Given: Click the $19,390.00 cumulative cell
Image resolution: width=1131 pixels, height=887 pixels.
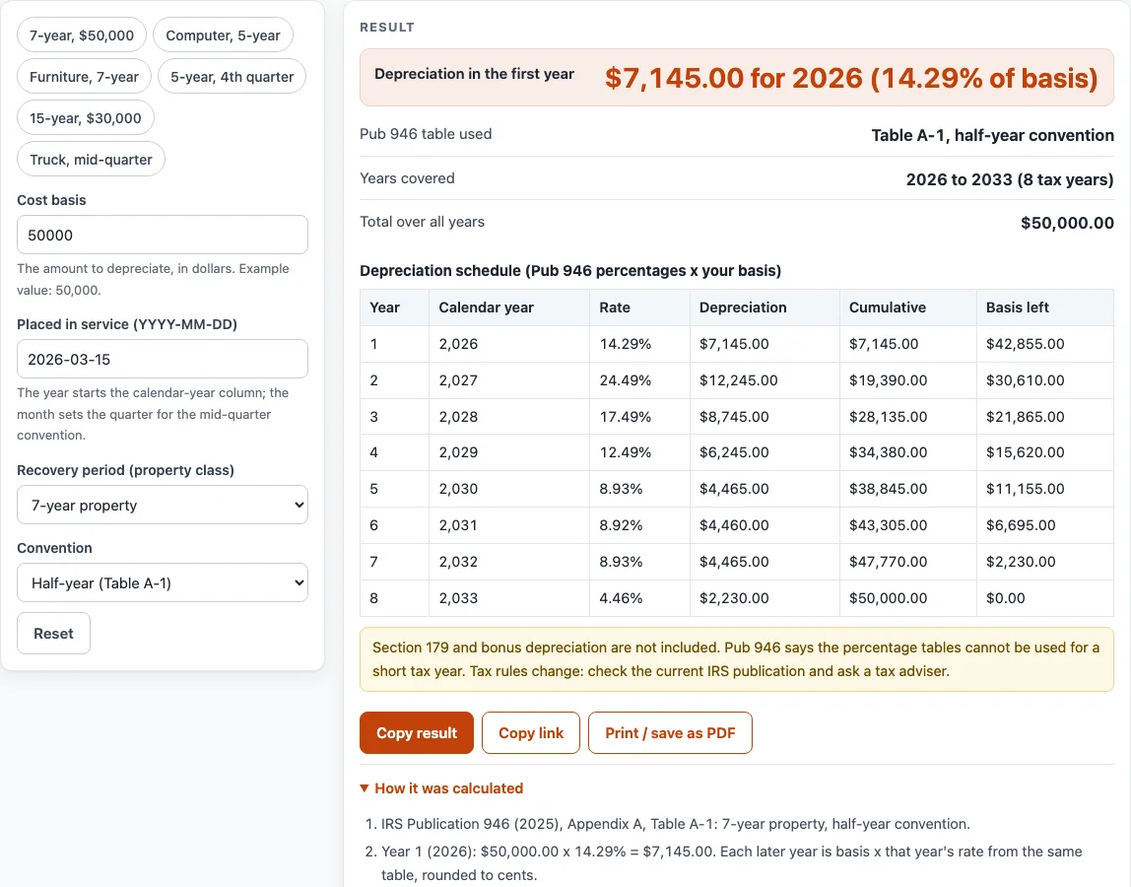Looking at the screenshot, I should point(908,380).
